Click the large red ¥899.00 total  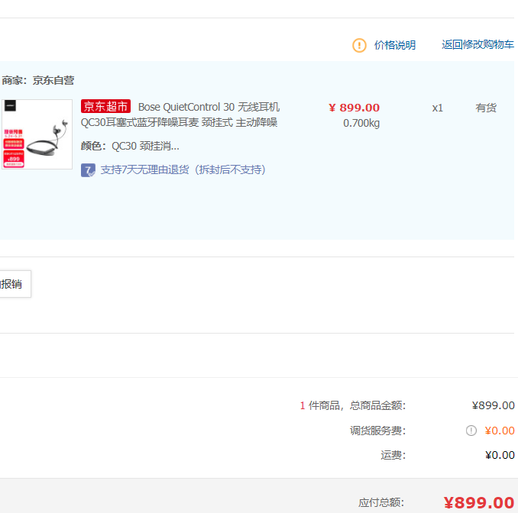coord(479,503)
